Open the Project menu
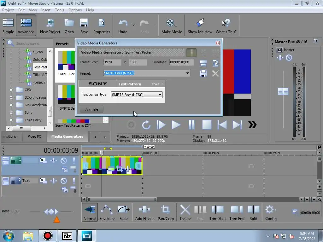This screenshot has width=323, height=242. tap(8, 10)
